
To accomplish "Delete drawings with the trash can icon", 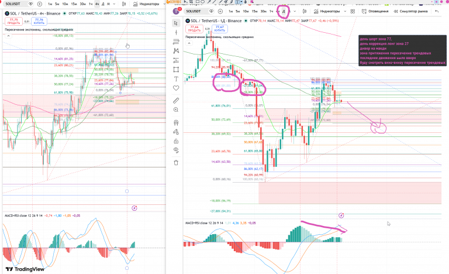I will click(x=176, y=163).
